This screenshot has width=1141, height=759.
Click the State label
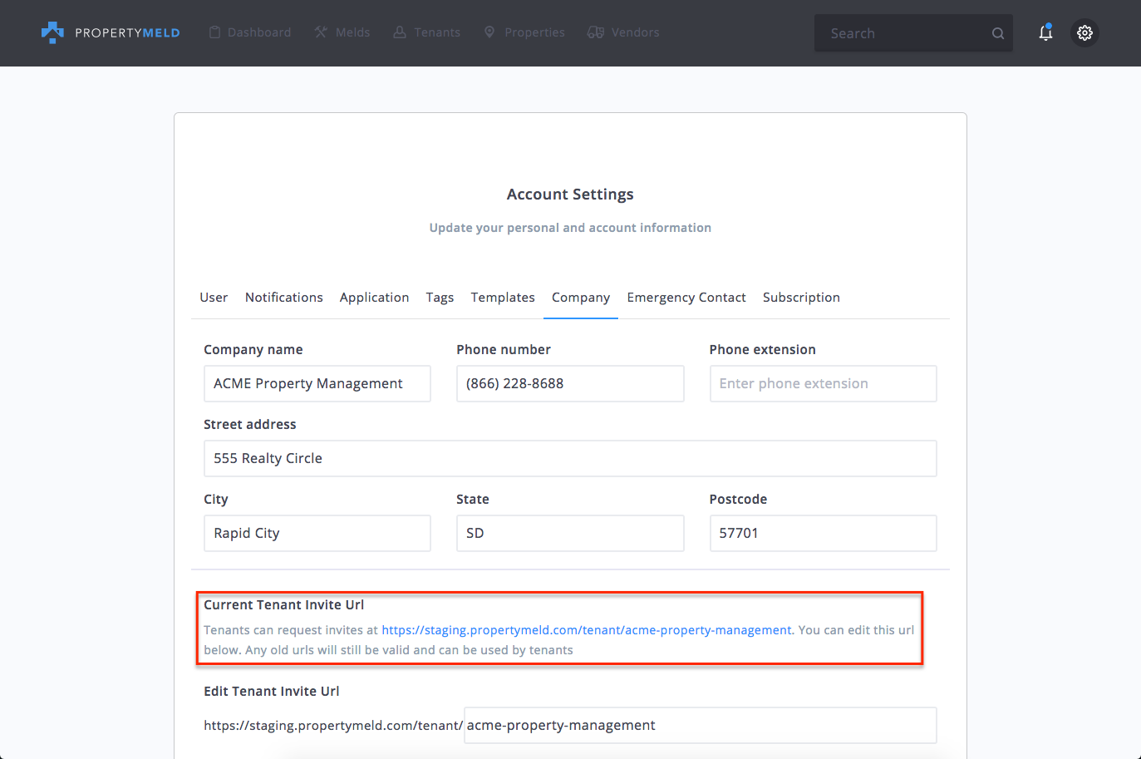[x=473, y=500]
